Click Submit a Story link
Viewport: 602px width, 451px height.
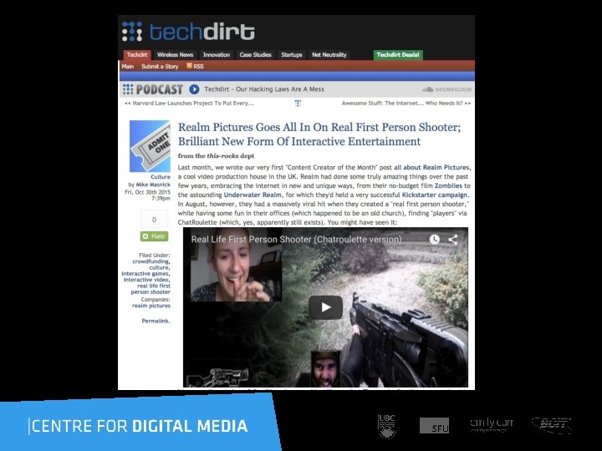click(160, 66)
